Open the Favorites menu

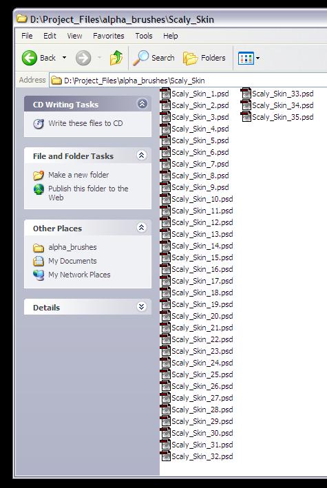click(108, 36)
